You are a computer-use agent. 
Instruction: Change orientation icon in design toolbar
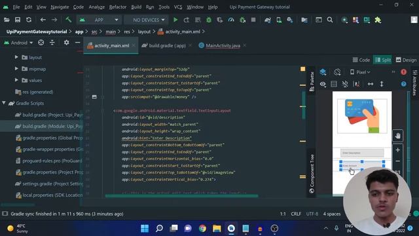point(337,72)
